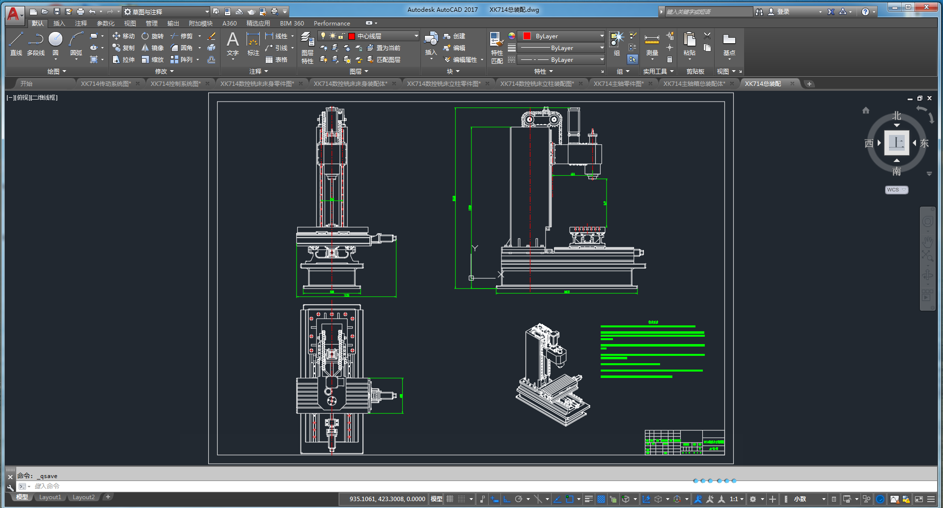Use the Trim (修剪) tool

[x=181, y=36]
